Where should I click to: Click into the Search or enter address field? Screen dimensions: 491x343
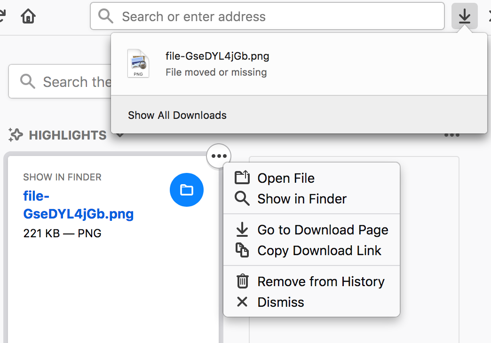coord(267,16)
